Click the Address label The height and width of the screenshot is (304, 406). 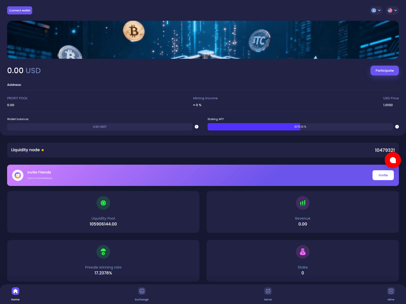14,85
